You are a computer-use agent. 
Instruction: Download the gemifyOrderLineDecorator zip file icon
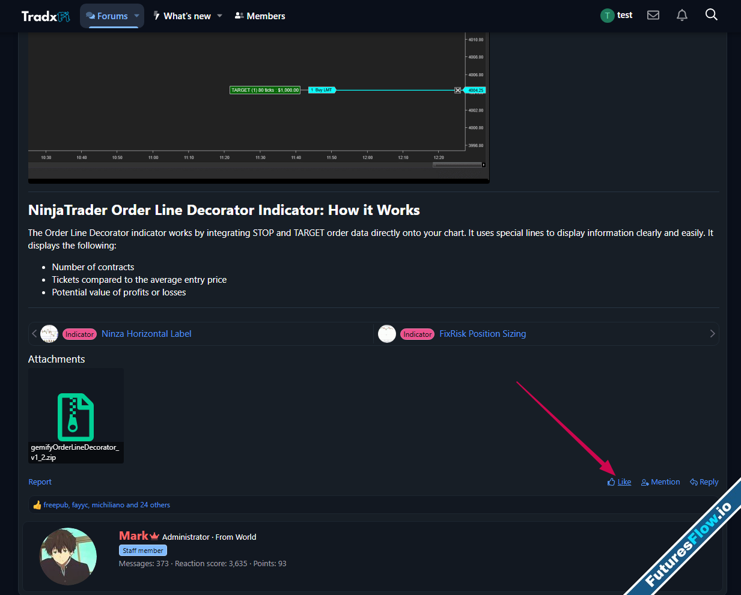pos(76,417)
